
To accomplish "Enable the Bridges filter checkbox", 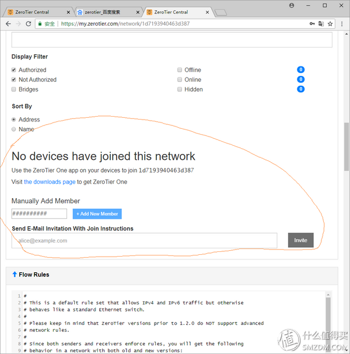I will point(14,89).
